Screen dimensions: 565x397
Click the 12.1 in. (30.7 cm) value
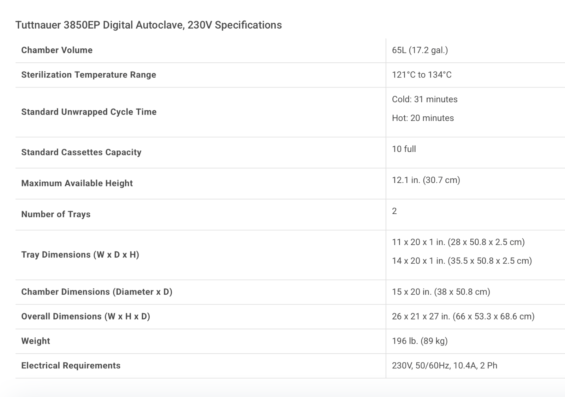coord(426,180)
